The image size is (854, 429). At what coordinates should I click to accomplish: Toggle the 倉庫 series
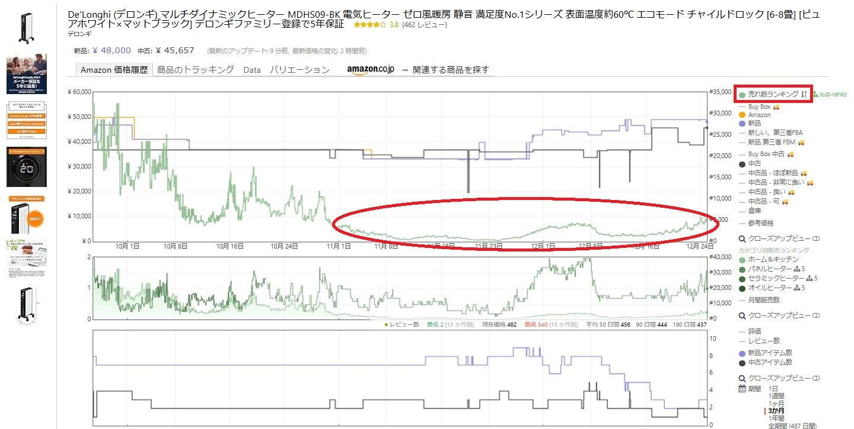pyautogui.click(x=750, y=210)
